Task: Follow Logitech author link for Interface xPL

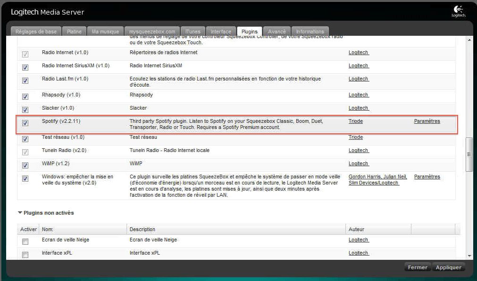Action: 359,253
